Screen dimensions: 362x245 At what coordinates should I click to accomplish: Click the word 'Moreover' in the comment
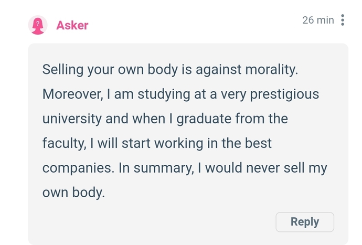coord(72,94)
